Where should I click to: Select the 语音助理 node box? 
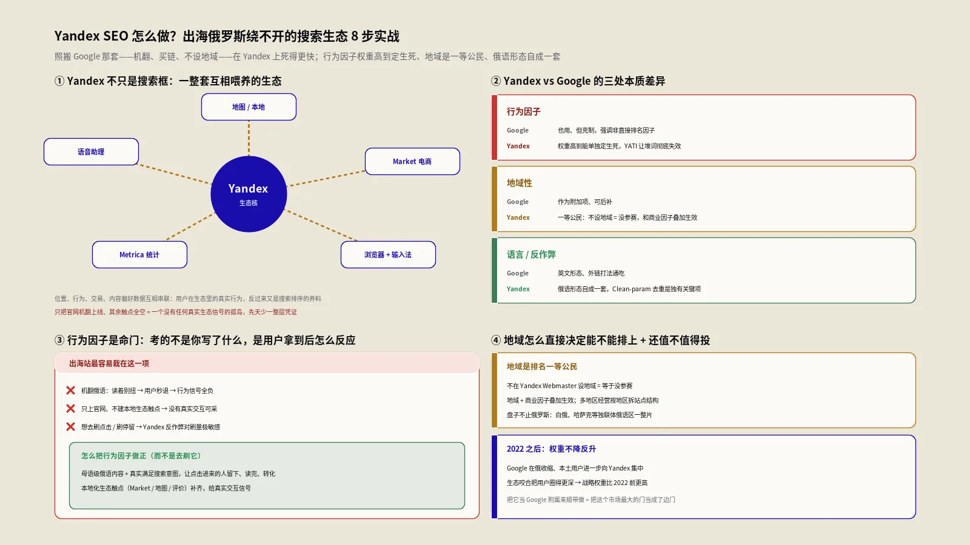91,152
